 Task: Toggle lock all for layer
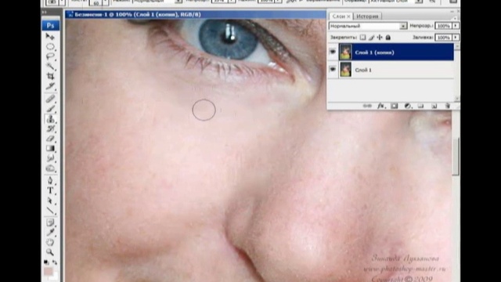tap(388, 38)
